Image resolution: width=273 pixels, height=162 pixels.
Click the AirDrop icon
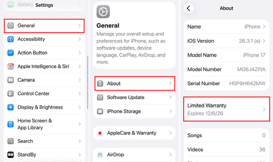[100, 155]
